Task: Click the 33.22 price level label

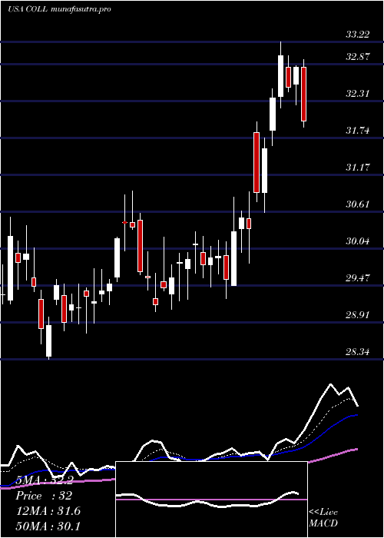Action: [x=358, y=35]
